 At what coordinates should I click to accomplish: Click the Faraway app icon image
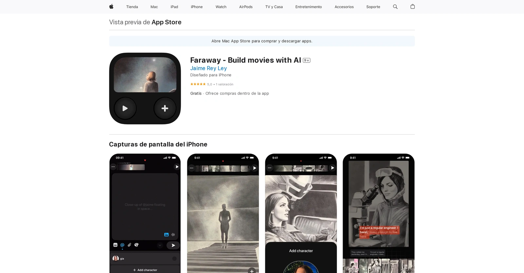click(x=145, y=88)
